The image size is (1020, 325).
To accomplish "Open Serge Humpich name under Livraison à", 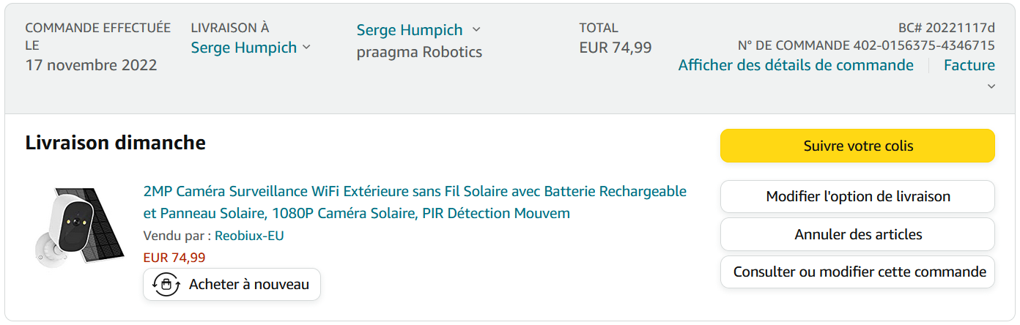I will [243, 48].
